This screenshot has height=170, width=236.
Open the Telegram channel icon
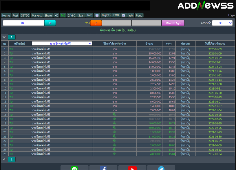(x=161, y=168)
